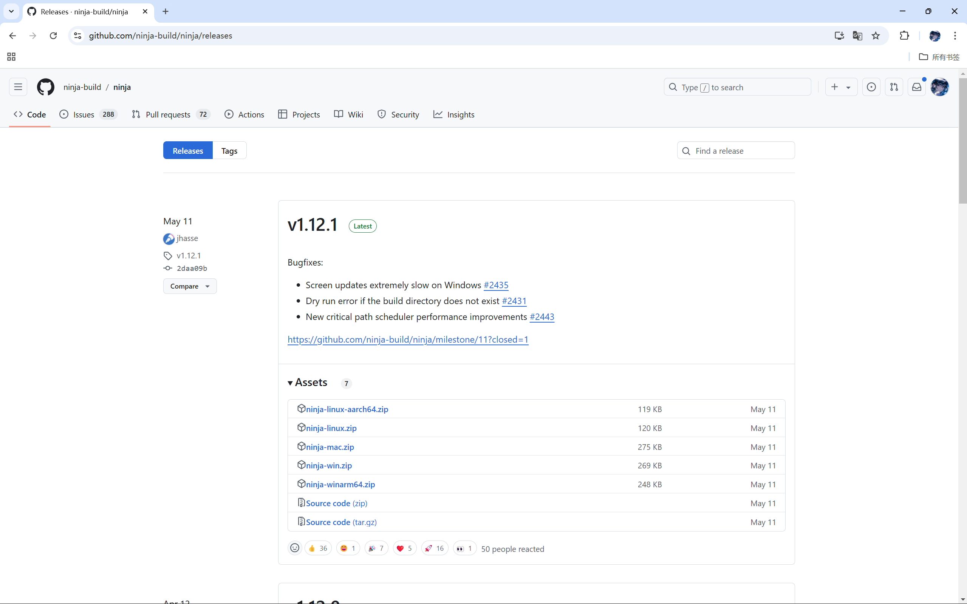Open the notifications inbox icon
967x604 pixels.
pos(917,87)
